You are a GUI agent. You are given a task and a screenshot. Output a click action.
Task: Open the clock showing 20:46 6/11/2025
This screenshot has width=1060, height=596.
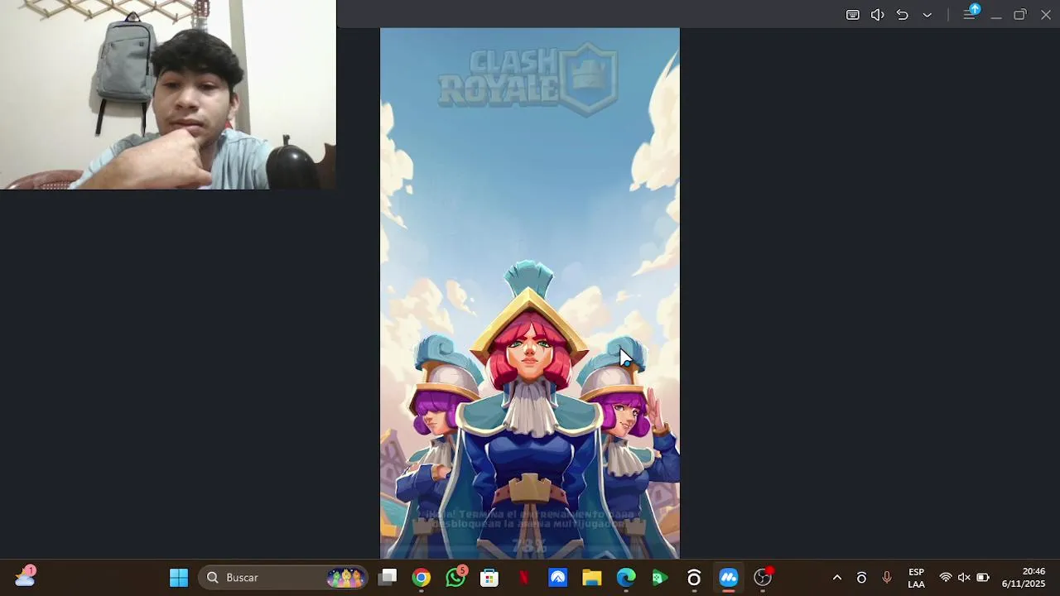(1024, 578)
